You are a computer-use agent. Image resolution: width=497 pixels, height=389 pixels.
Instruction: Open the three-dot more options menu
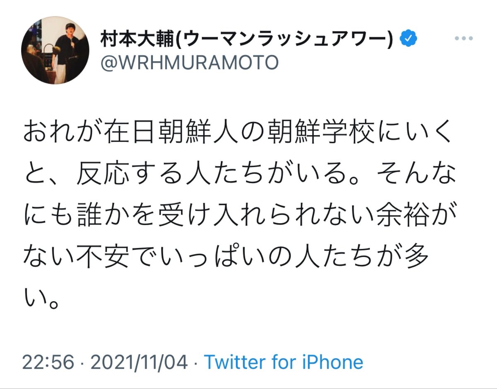(464, 39)
